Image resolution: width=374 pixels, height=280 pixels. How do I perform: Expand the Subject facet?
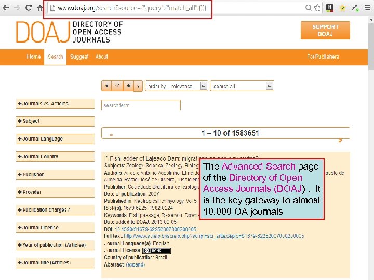[55, 121]
